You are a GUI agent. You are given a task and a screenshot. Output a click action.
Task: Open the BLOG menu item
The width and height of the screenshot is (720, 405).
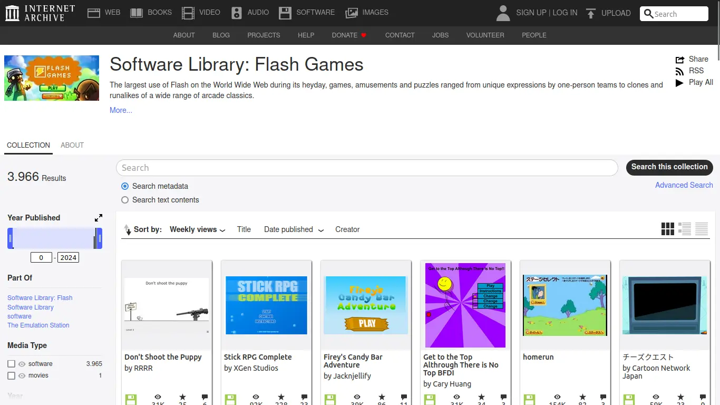(221, 35)
